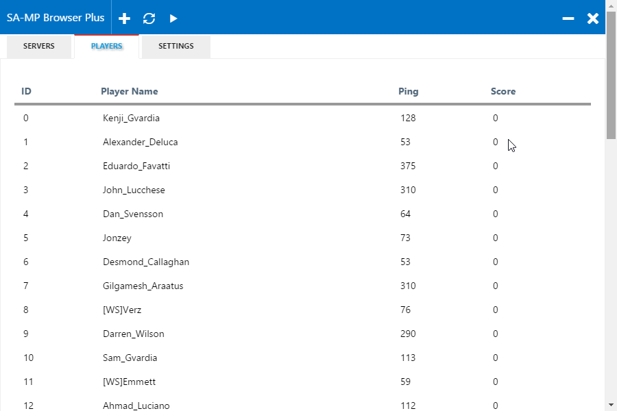This screenshot has width=617, height=411.
Task: Open the Settings tab
Action: tap(176, 47)
